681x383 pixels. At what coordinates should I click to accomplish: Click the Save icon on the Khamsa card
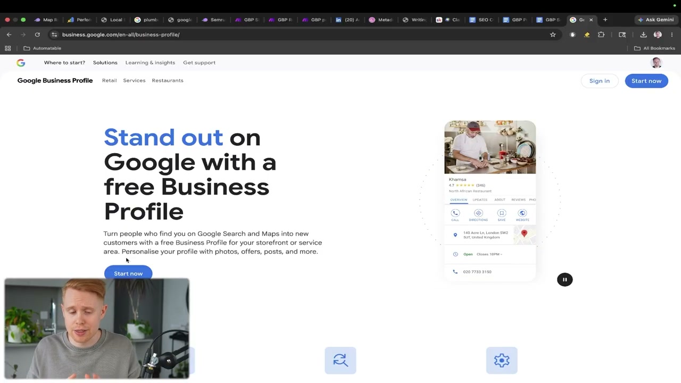pos(502,213)
